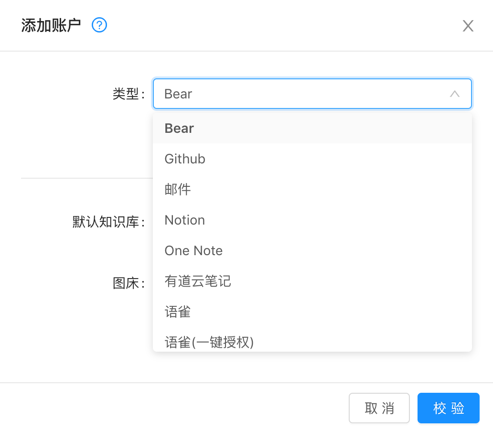Select Bear from the type list
This screenshot has width=493, height=431.
pyautogui.click(x=180, y=129)
